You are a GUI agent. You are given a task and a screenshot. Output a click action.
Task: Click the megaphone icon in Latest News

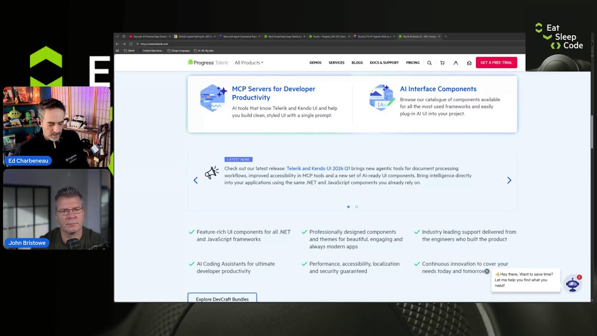click(212, 173)
